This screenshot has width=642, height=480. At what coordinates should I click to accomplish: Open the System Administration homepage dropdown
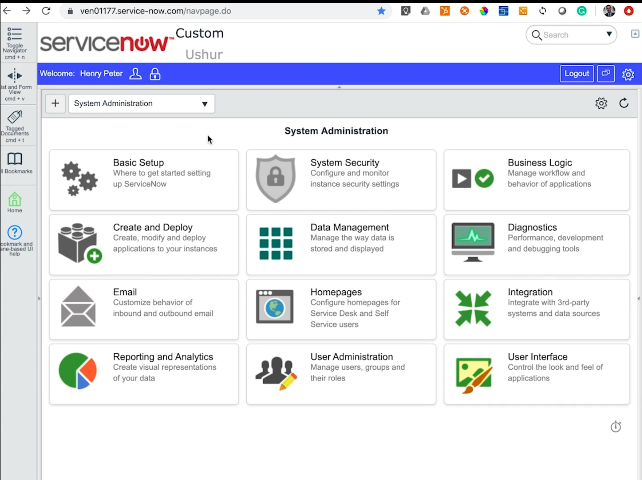(x=142, y=104)
